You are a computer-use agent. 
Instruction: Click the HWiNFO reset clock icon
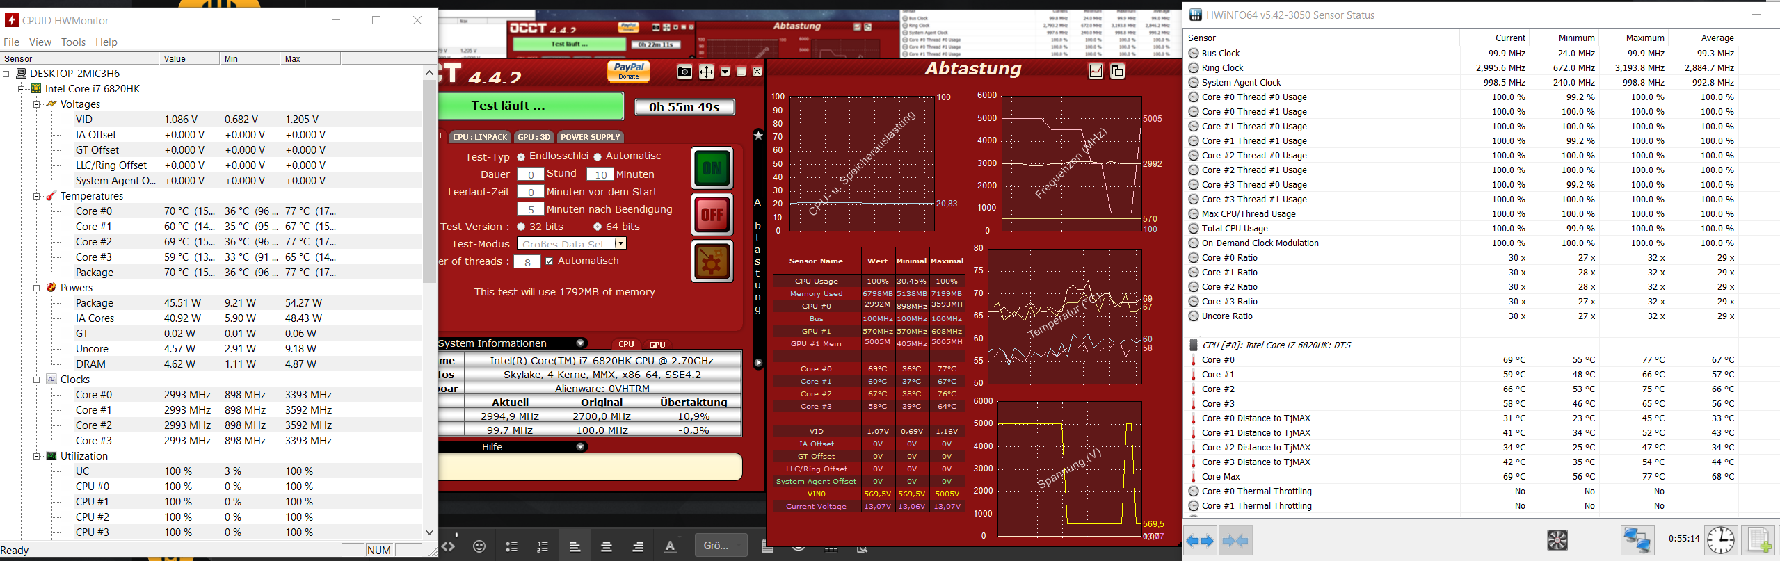(x=1720, y=540)
